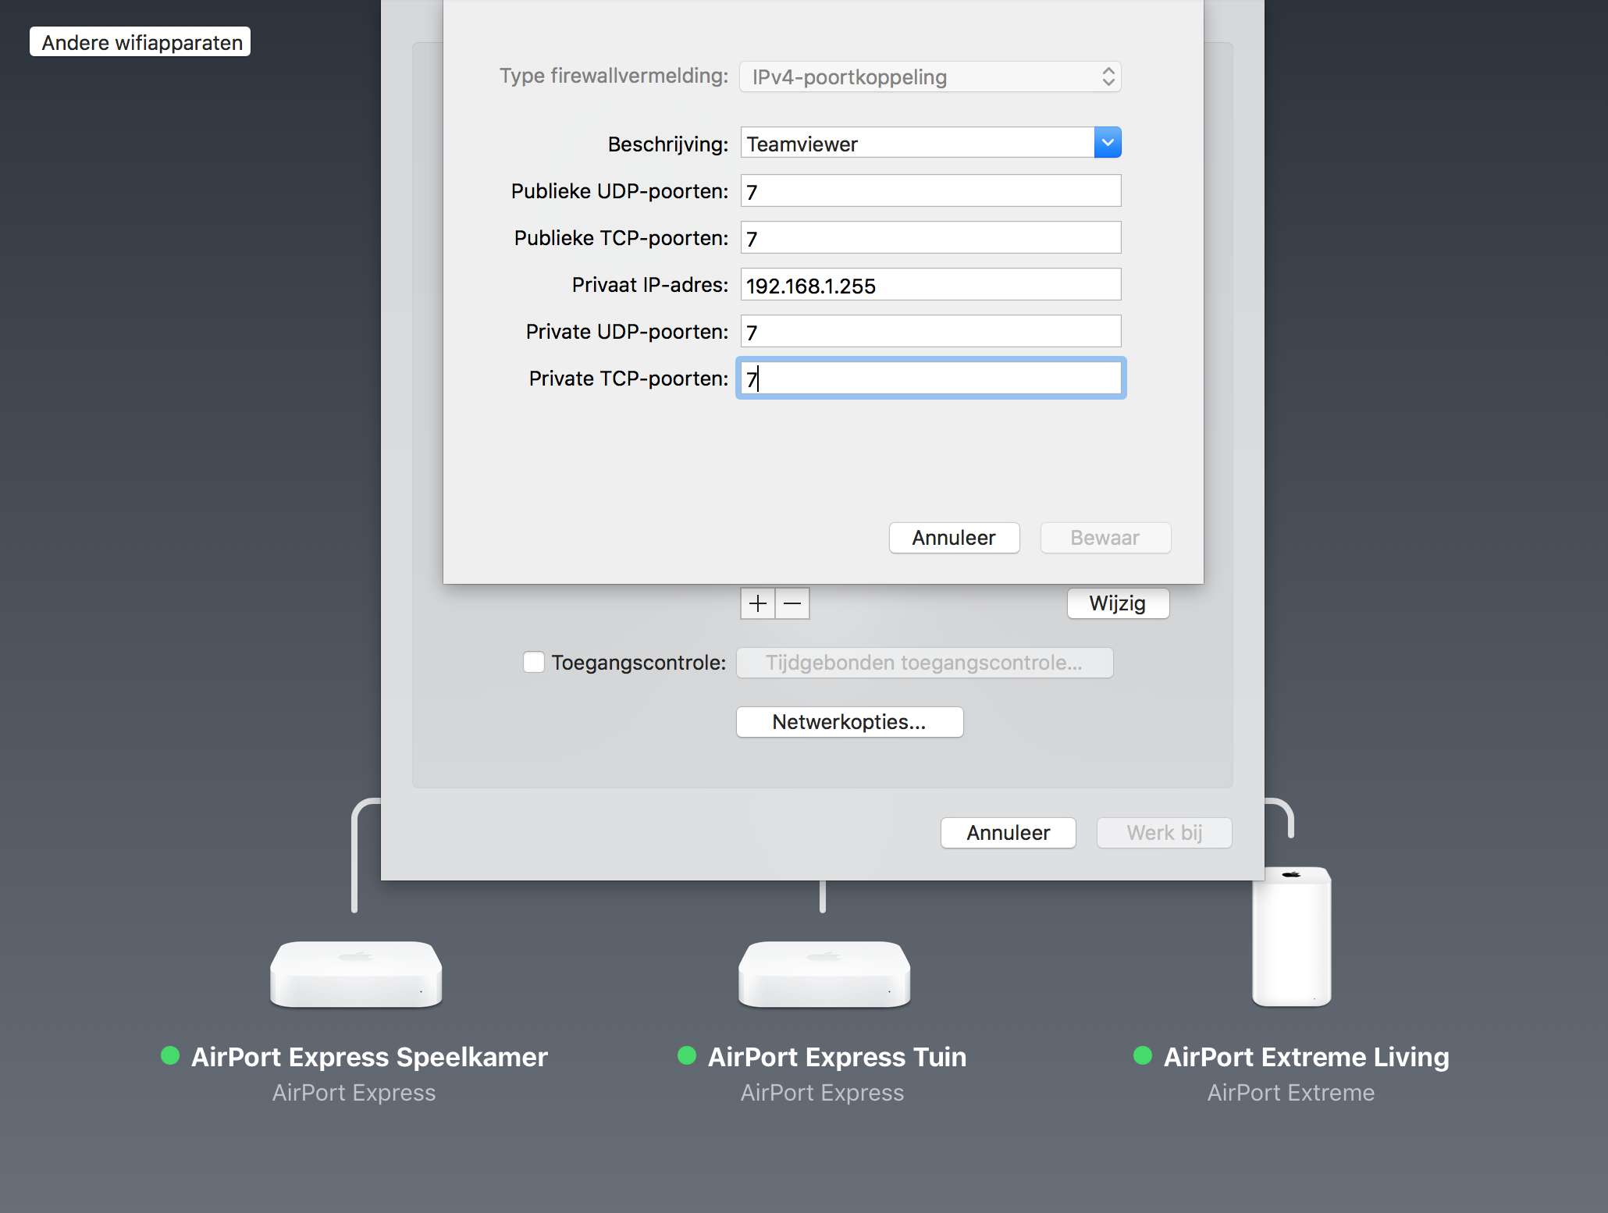Viewport: 1608px width, 1213px height.
Task: Add a port mapping with plus icon
Action: click(757, 603)
